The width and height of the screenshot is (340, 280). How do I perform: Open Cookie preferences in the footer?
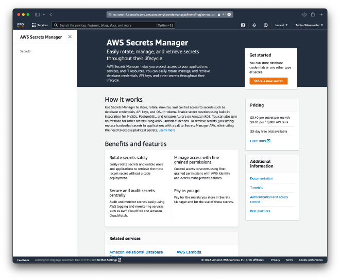point(311,260)
